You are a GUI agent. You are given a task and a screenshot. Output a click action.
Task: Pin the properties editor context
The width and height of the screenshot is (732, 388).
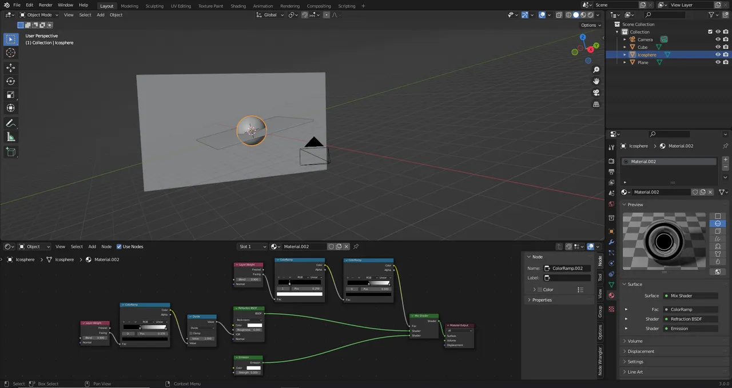725,146
